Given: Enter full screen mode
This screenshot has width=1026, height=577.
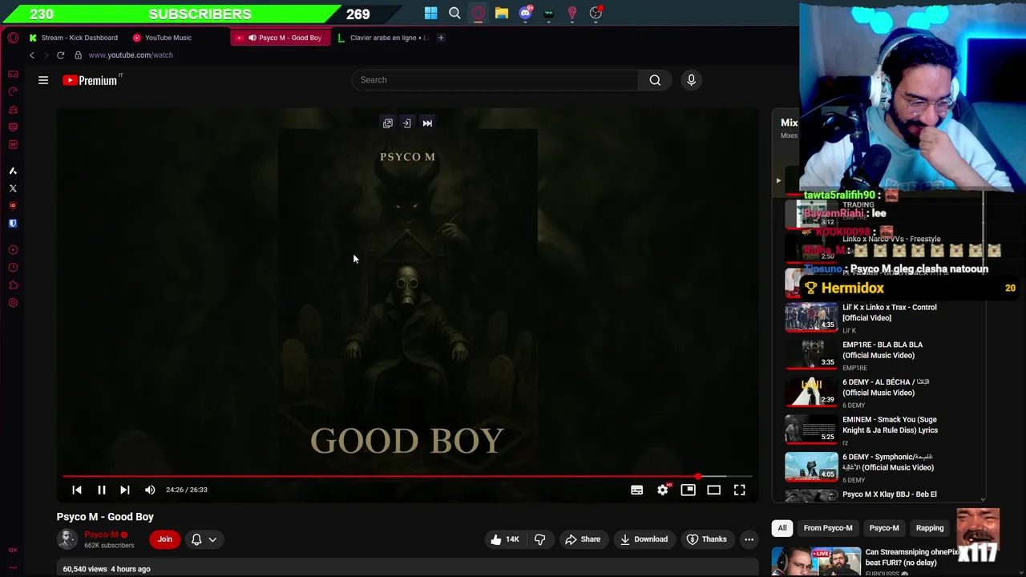Looking at the screenshot, I should 739,490.
